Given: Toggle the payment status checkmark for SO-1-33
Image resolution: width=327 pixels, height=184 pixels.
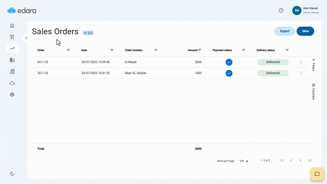Looking at the screenshot, I should point(229,62).
